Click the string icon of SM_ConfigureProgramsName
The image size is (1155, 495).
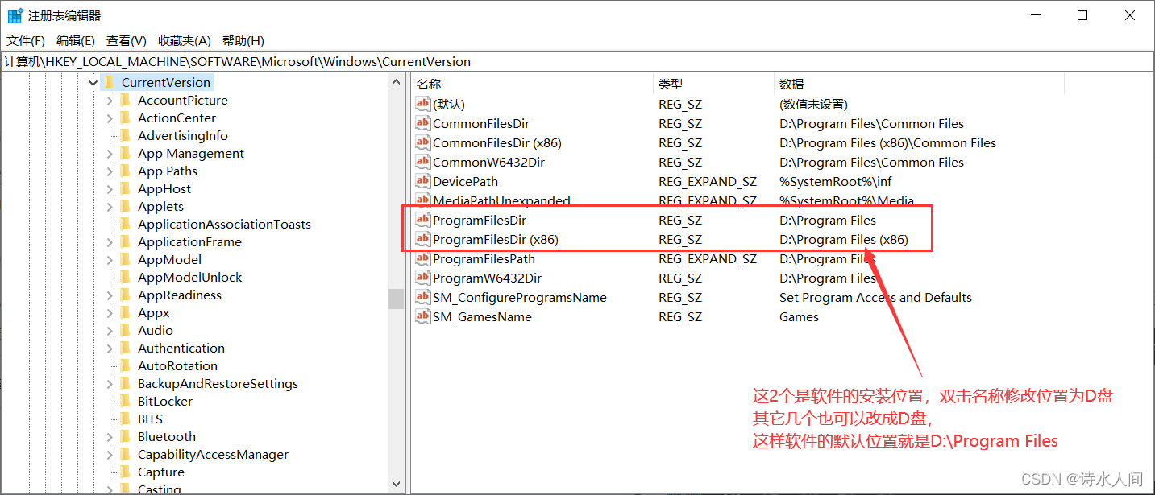[423, 297]
